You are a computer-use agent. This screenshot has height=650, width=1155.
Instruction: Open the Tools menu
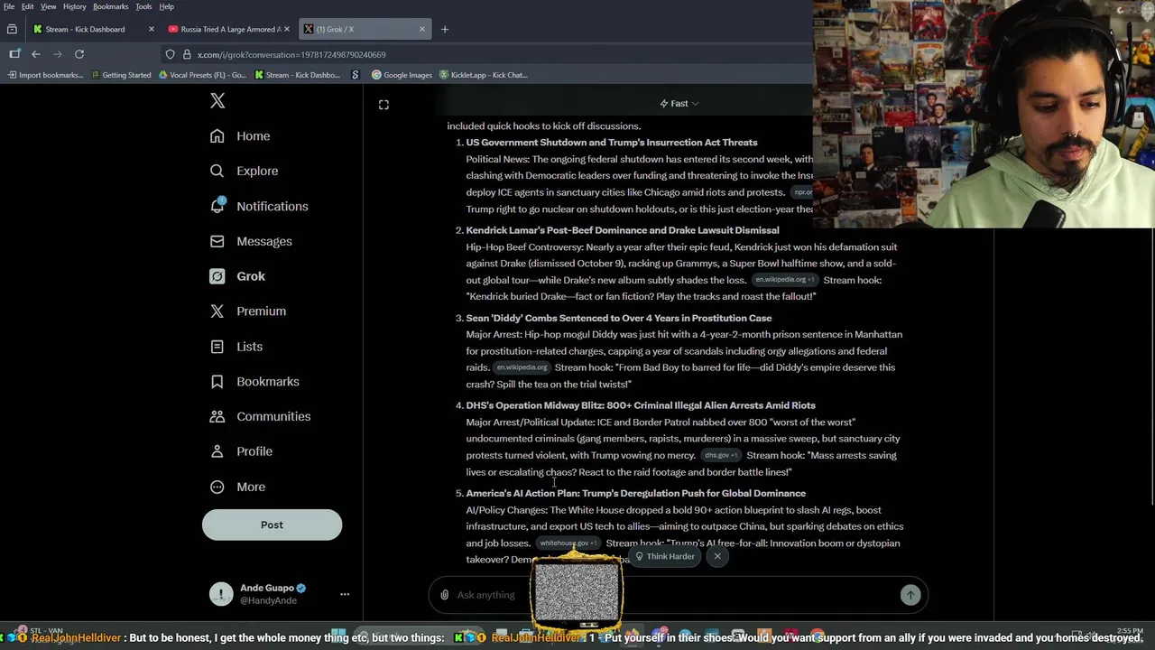143,6
